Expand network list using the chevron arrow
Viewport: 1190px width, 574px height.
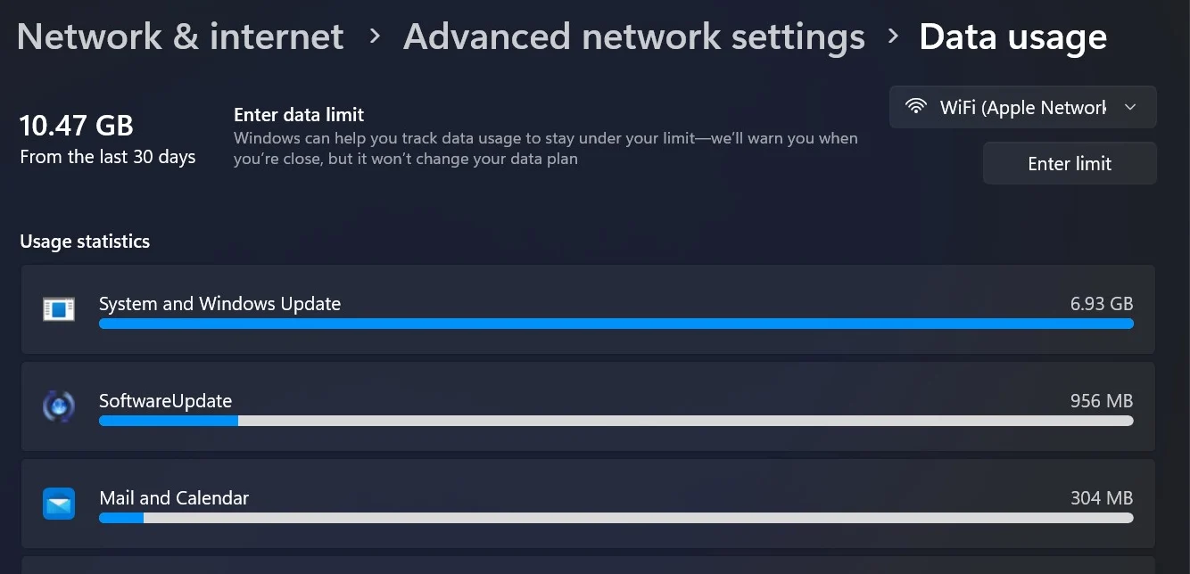tap(1130, 108)
